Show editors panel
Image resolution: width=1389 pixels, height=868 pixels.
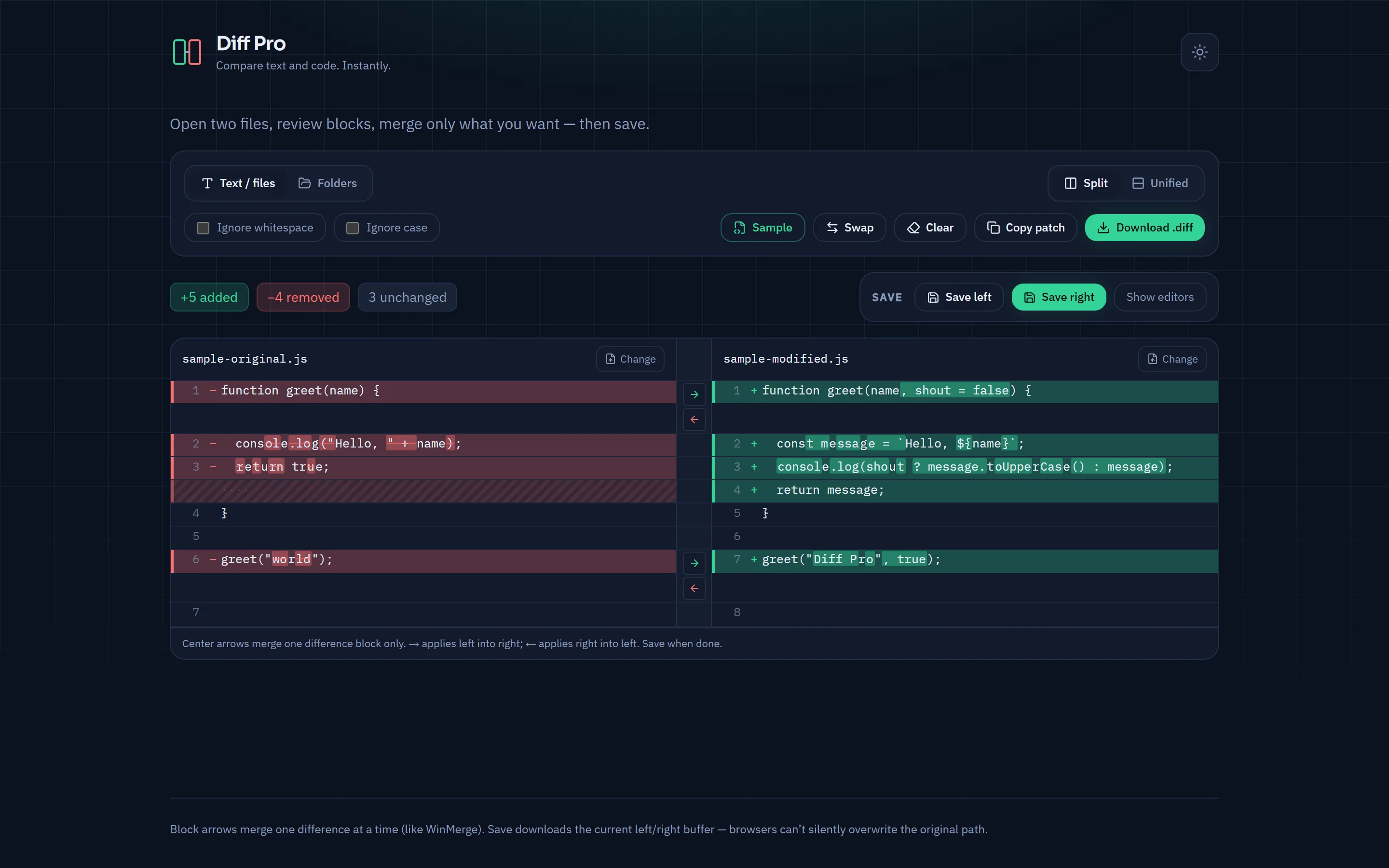(1160, 298)
